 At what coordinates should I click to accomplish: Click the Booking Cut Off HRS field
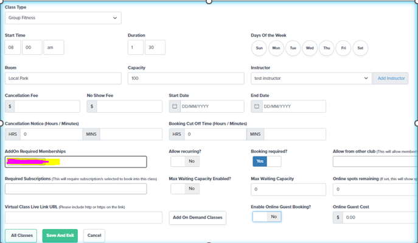(x=215, y=134)
